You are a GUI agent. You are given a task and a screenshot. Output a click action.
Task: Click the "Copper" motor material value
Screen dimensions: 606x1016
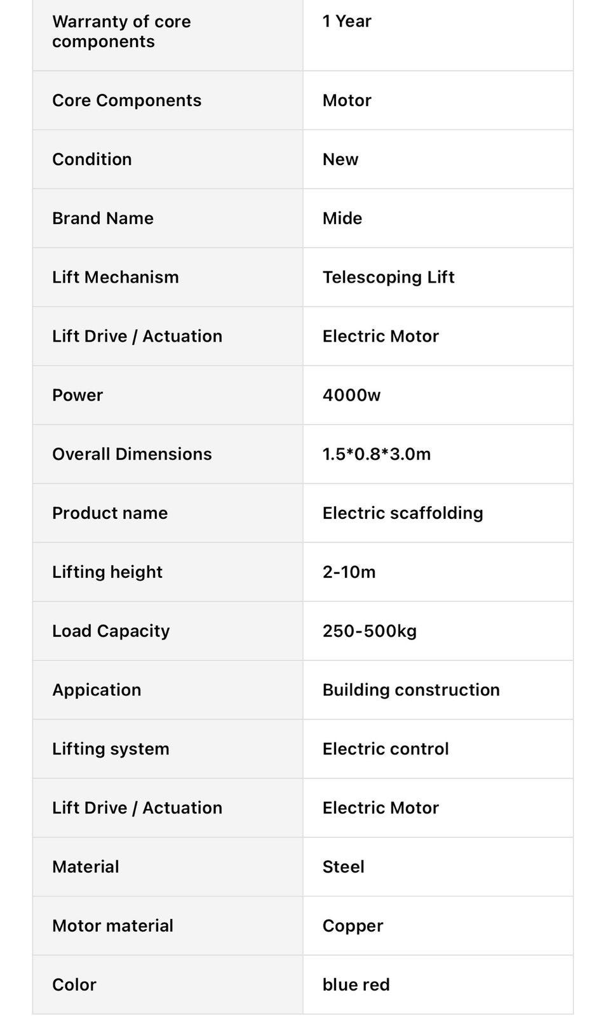click(x=353, y=926)
